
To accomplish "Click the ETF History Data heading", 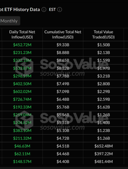I will 20,10.
